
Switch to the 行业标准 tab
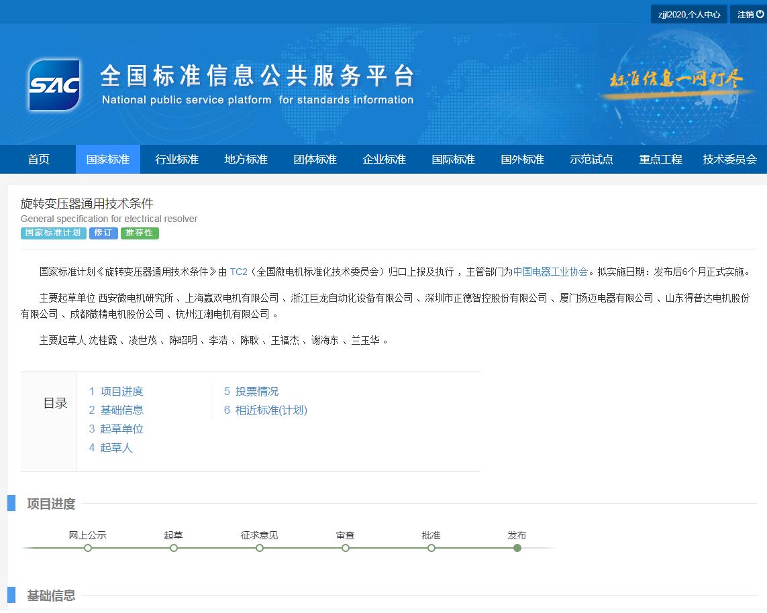[x=176, y=160]
